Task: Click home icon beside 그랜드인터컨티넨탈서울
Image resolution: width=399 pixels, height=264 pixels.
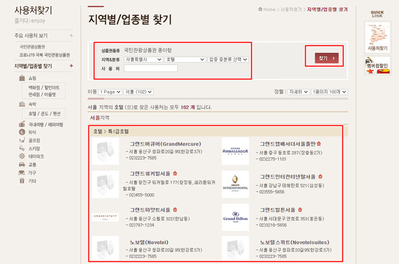Action: tap(320, 177)
